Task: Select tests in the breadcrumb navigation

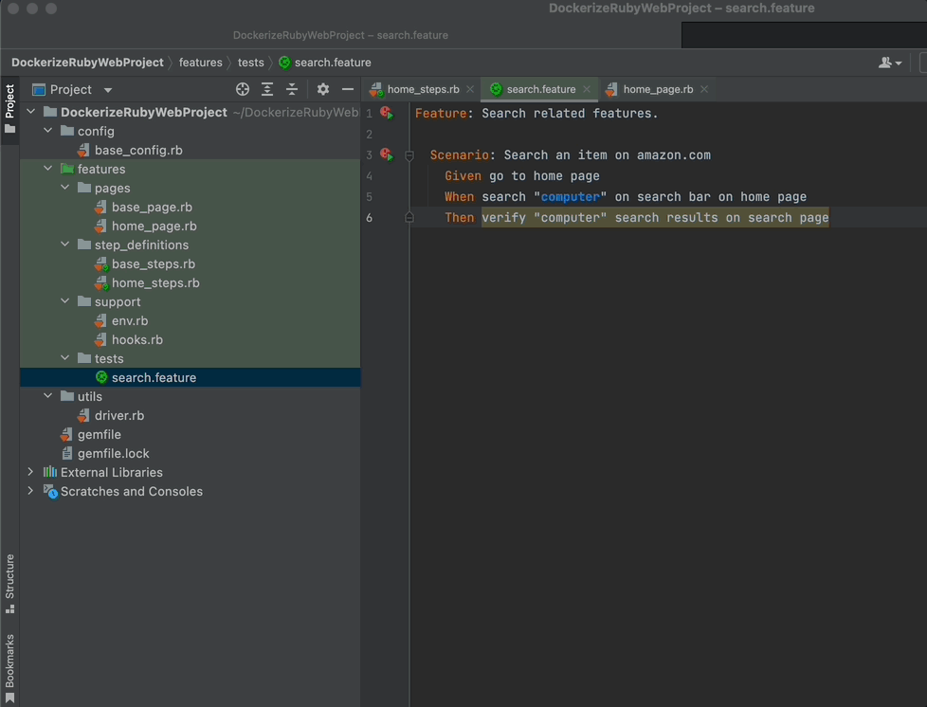Action: point(250,62)
